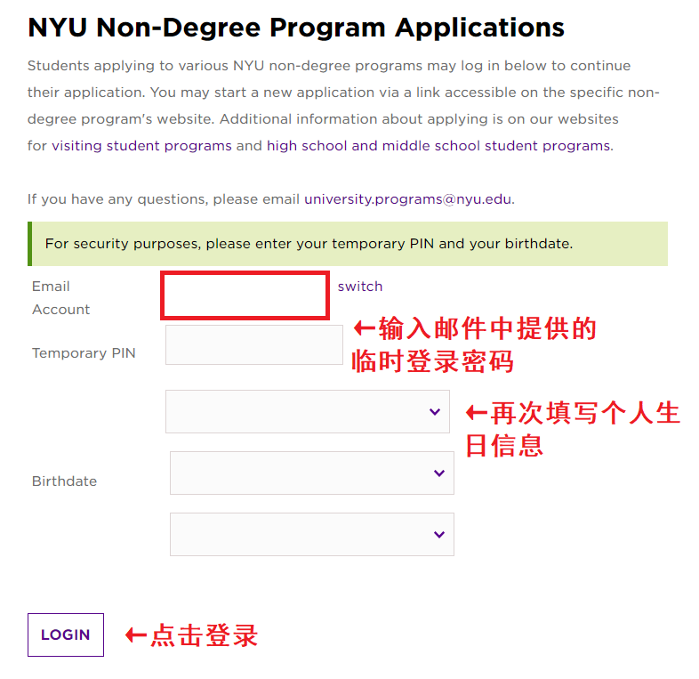This screenshot has width=699, height=679.
Task: Click the NYU Non-Degree Program Applications heading
Action: (x=296, y=28)
